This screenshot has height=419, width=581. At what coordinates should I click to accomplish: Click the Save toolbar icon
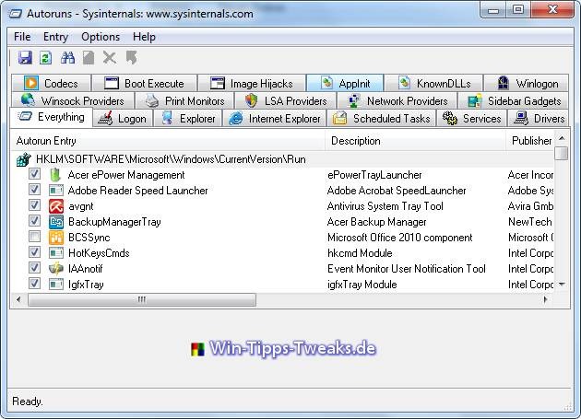point(25,58)
